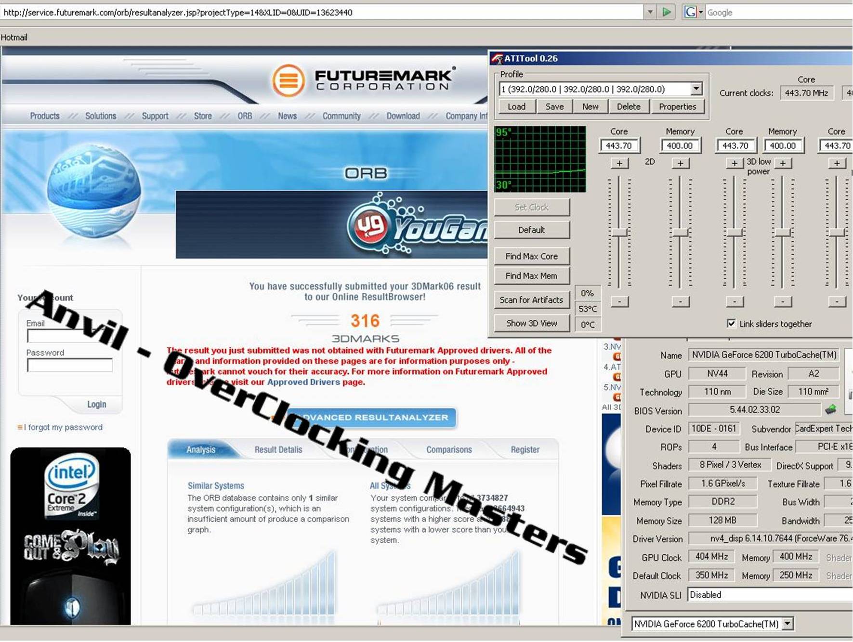Click the browser URL address field

pyautogui.click(x=322, y=13)
